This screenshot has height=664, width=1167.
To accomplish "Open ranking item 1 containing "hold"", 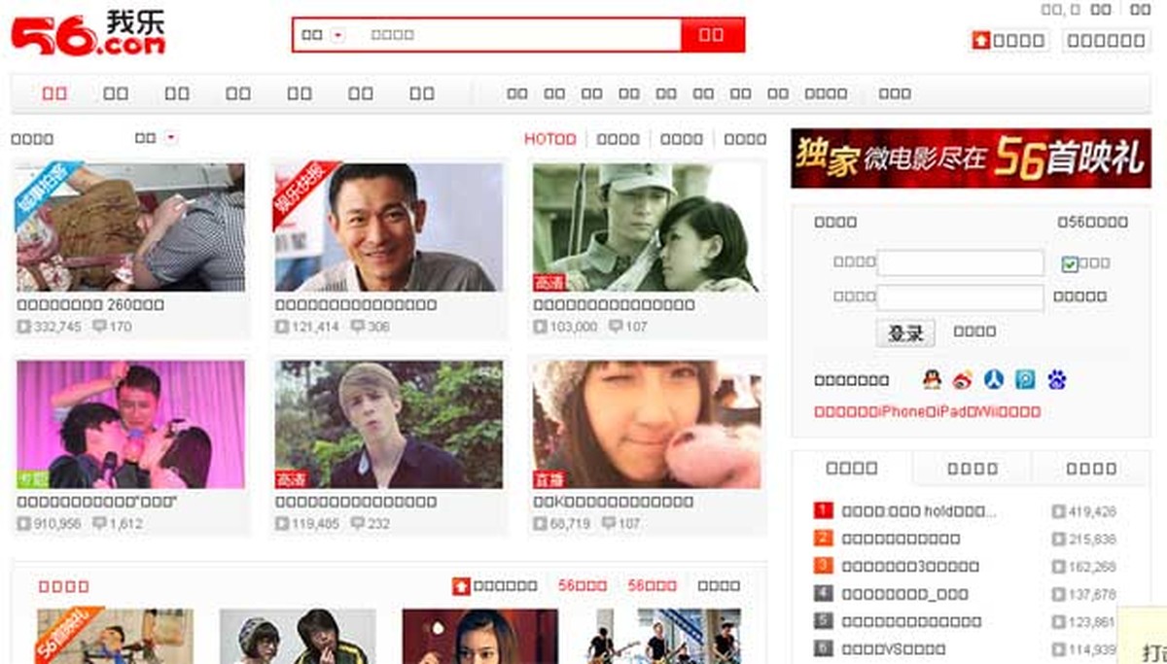I will click(x=919, y=511).
